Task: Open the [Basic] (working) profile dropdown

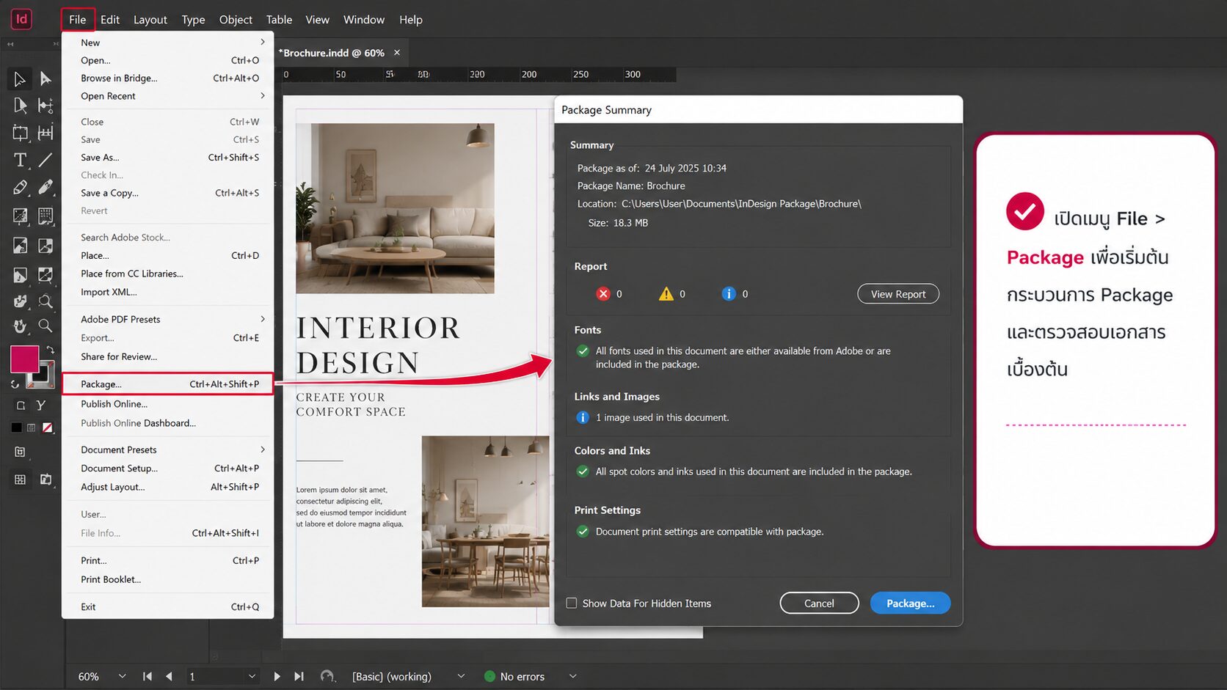Action: 461,676
